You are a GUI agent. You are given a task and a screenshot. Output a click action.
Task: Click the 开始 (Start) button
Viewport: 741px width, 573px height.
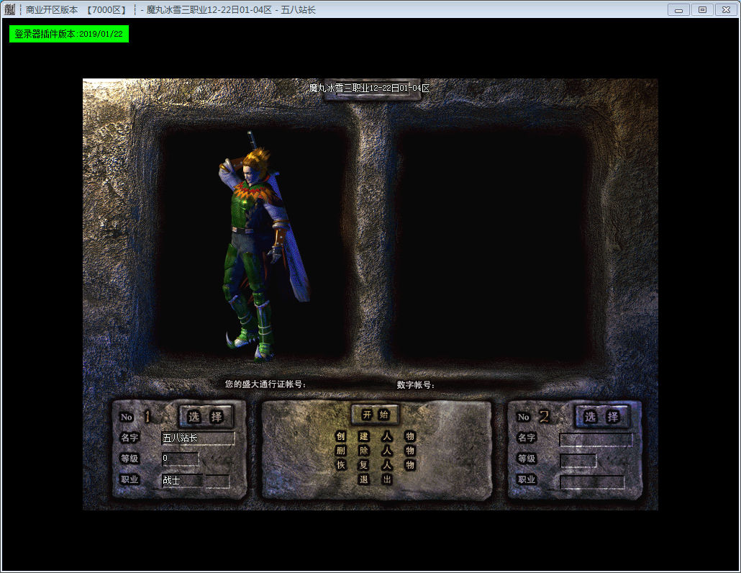tap(376, 415)
